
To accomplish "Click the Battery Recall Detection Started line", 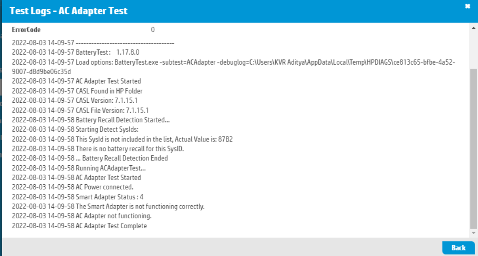I will (91, 120).
